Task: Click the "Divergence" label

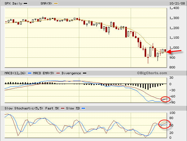Action: (x=71, y=73)
